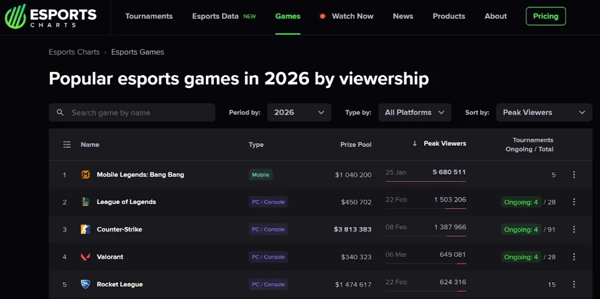Click the red live dot beside Watch Now
Screen dimensions: 600x299
pyautogui.click(x=323, y=16)
